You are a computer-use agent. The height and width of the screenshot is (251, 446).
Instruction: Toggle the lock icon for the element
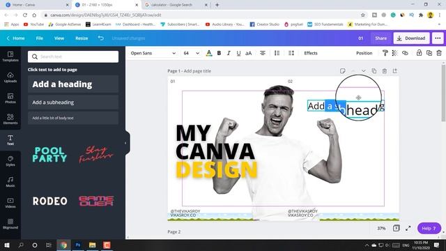click(419, 53)
